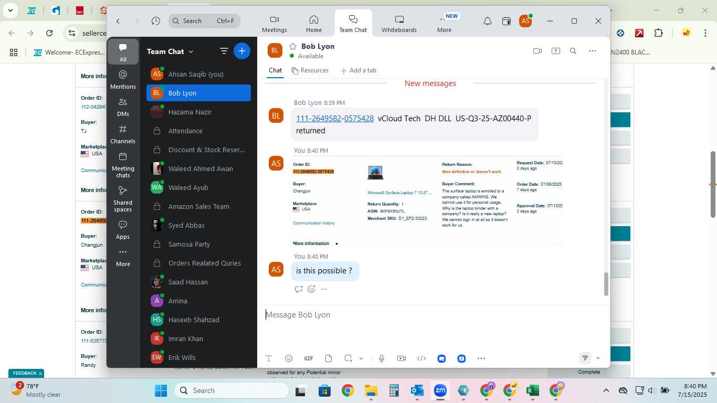Image resolution: width=717 pixels, height=403 pixels.
Task: Add an emoji reaction to last message
Action: 311,289
